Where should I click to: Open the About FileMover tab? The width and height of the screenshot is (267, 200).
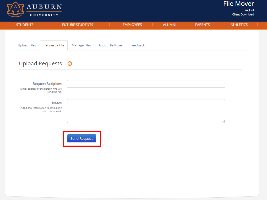coord(111,45)
